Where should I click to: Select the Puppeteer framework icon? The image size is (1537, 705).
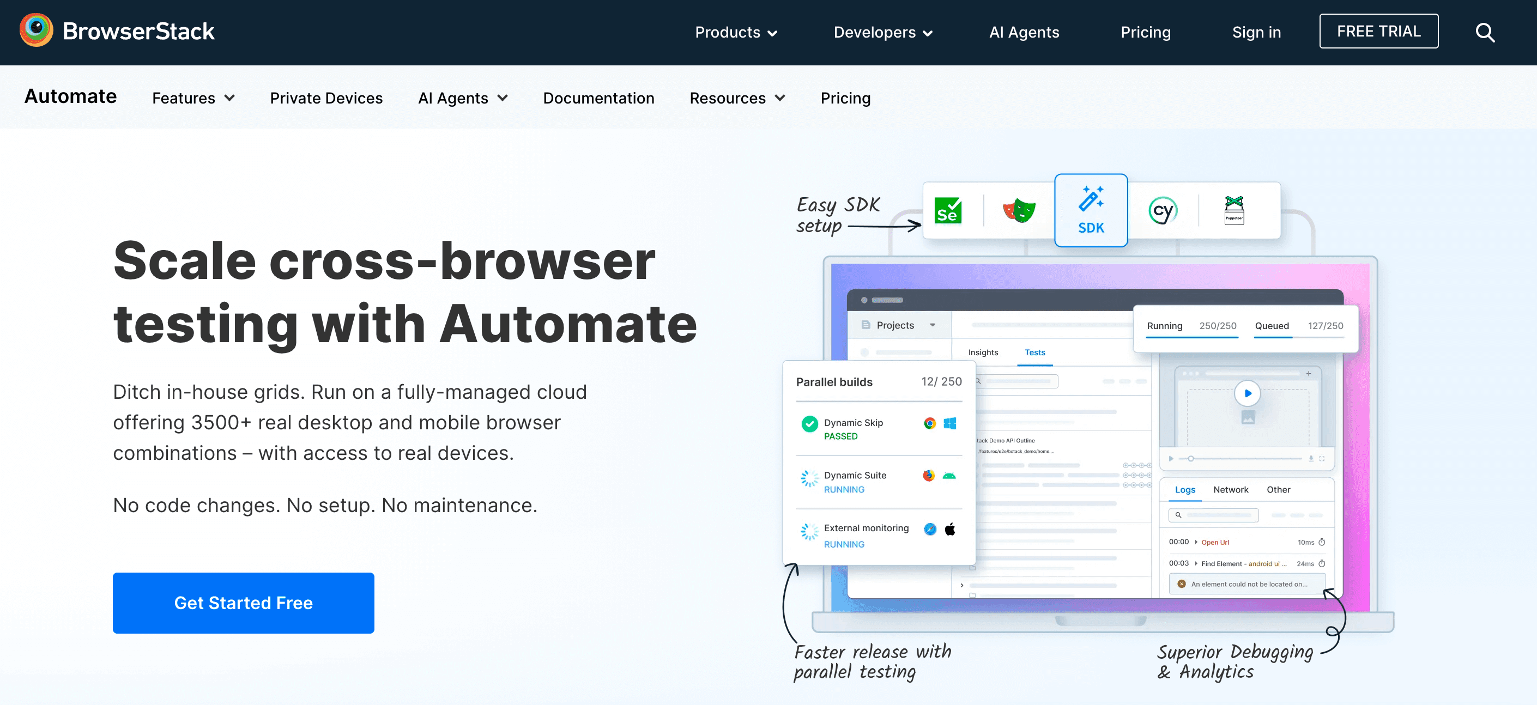1234,210
